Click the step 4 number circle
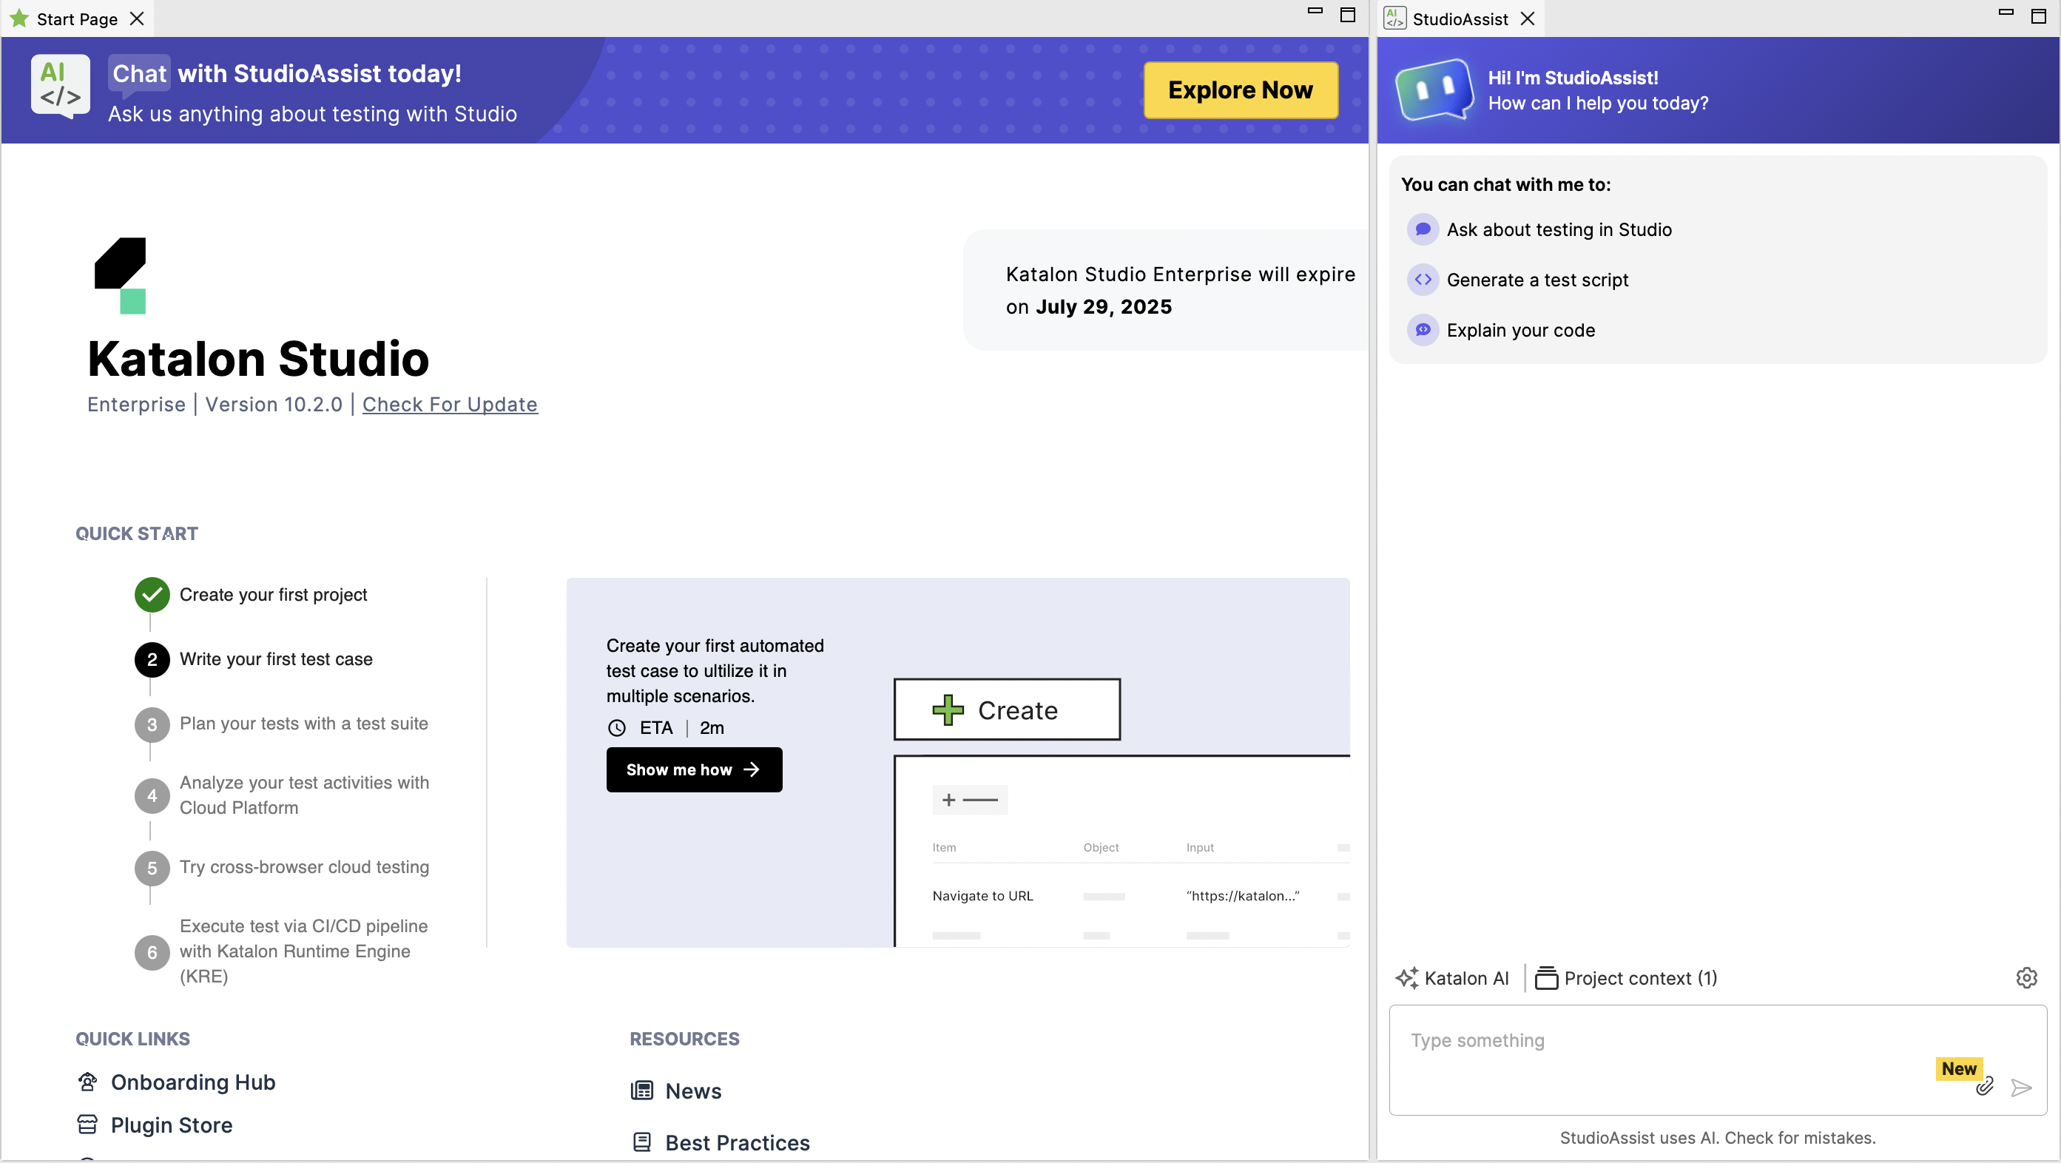The width and height of the screenshot is (2061, 1163). [152, 796]
